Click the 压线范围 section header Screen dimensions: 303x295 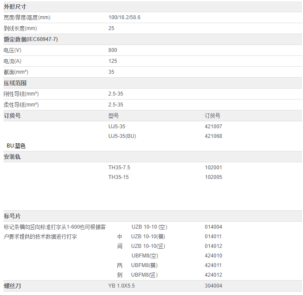tap(15, 83)
